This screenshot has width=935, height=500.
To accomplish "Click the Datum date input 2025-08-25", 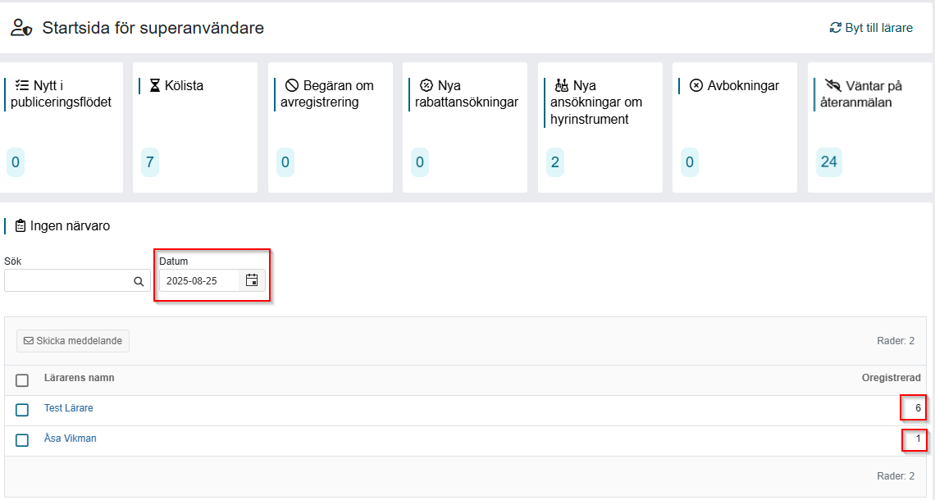I will pyautogui.click(x=199, y=281).
